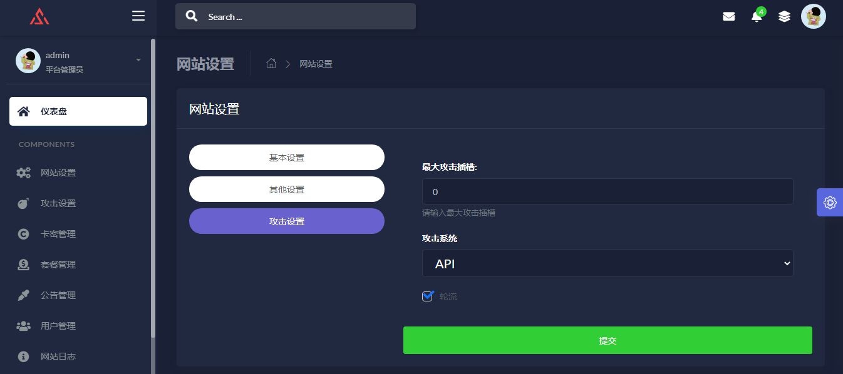This screenshot has width=843, height=374.
Task: Toggle the hamburger sidebar menu
Action: [138, 16]
